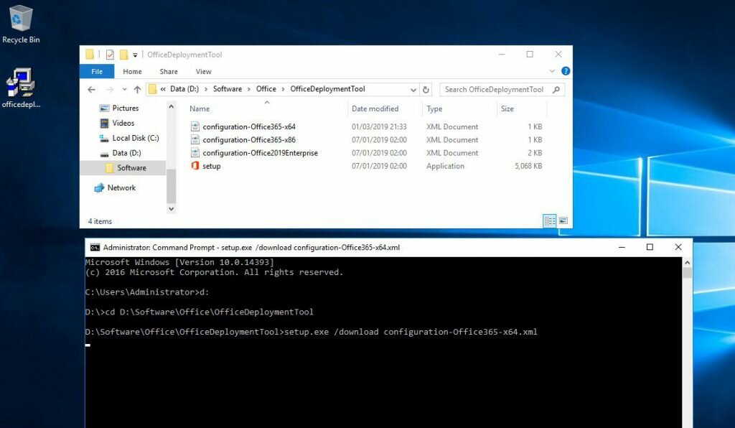Select Local Disk (C:) in navigation pane

coord(135,139)
